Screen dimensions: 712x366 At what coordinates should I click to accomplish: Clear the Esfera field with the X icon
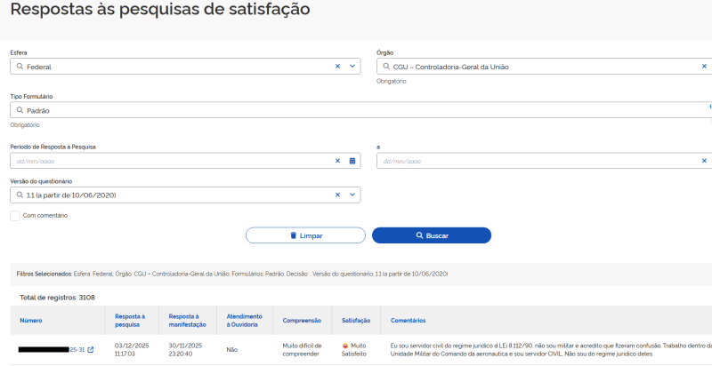[337, 66]
